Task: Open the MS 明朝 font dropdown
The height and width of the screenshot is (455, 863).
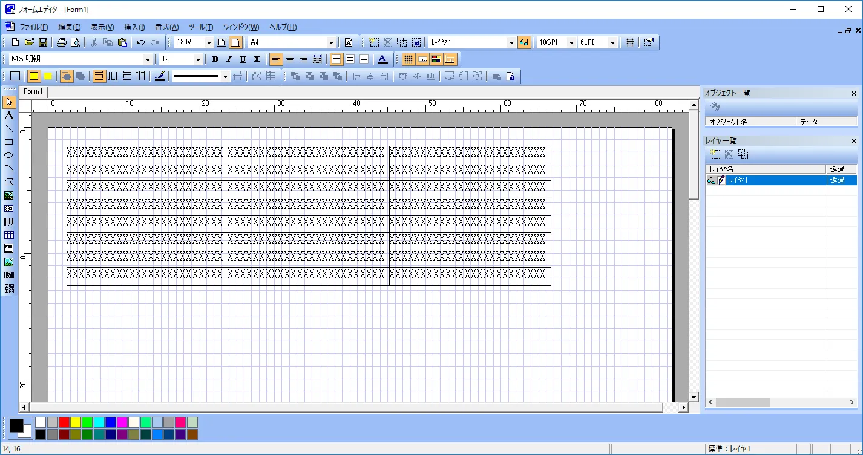Action: pos(148,59)
